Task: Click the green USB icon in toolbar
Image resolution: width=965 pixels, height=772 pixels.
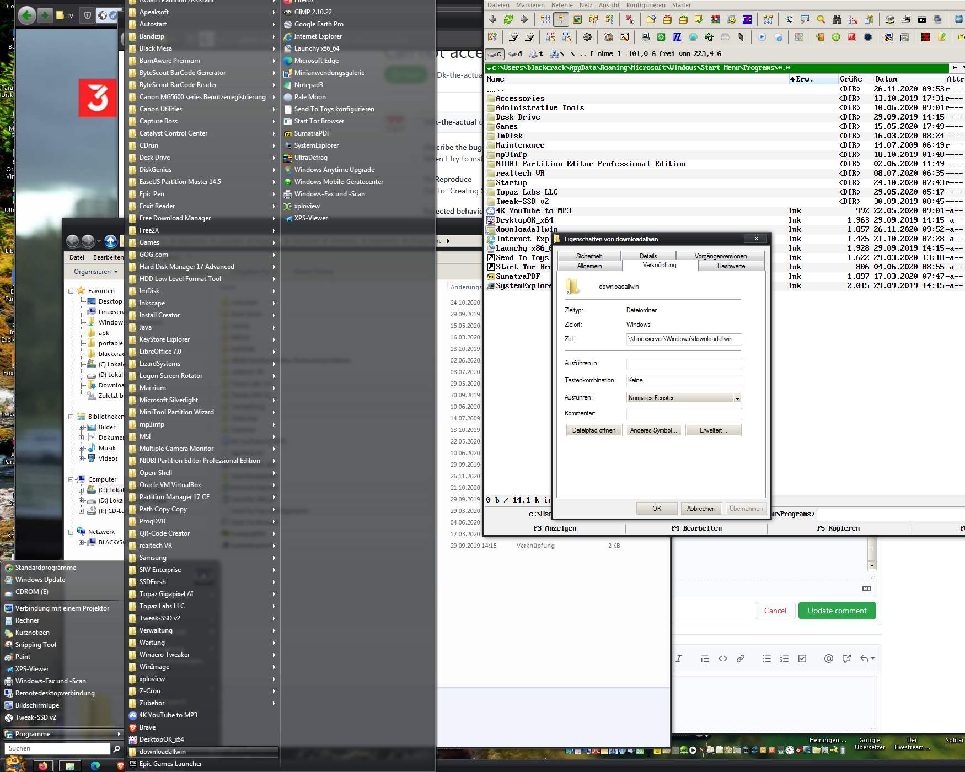Action: point(709,37)
